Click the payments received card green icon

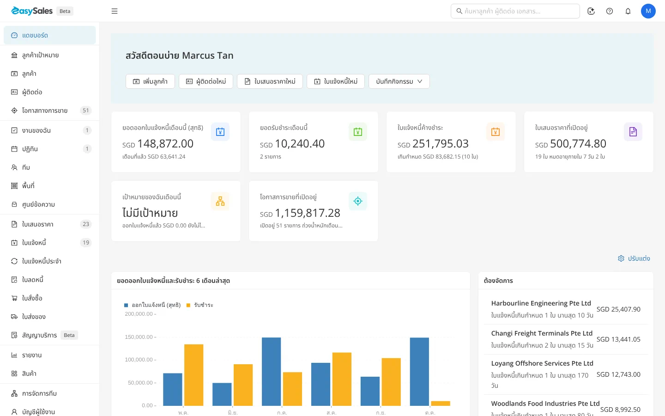click(x=358, y=132)
